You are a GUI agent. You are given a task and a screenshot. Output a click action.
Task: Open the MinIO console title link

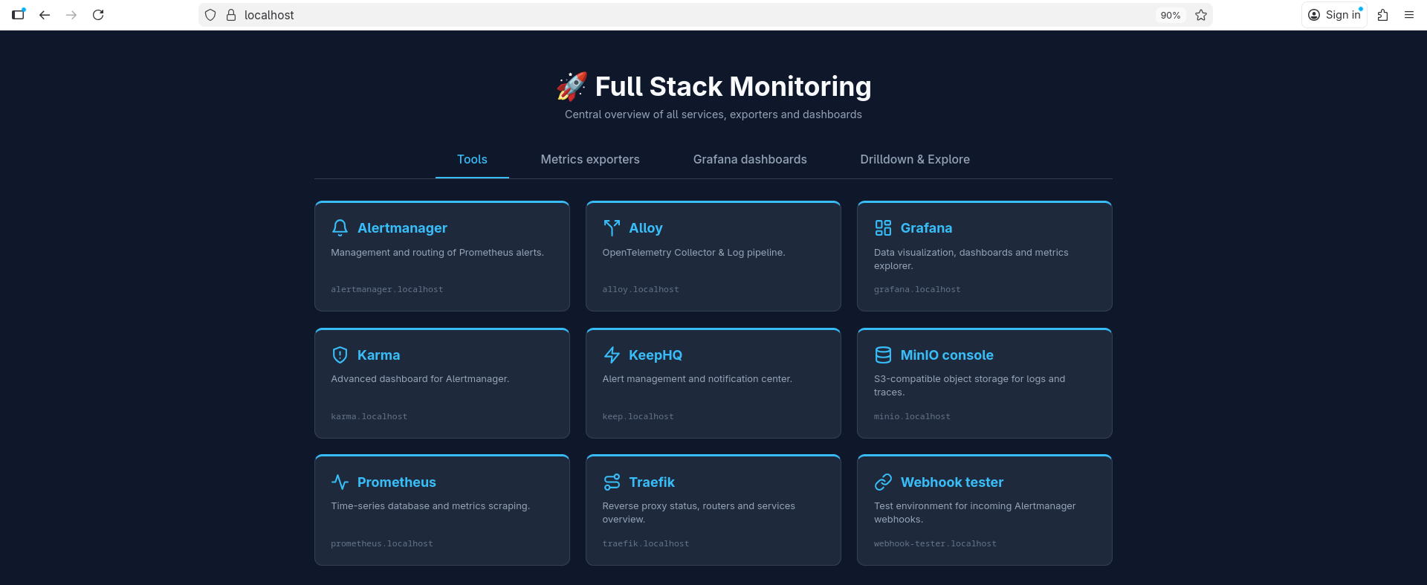947,355
